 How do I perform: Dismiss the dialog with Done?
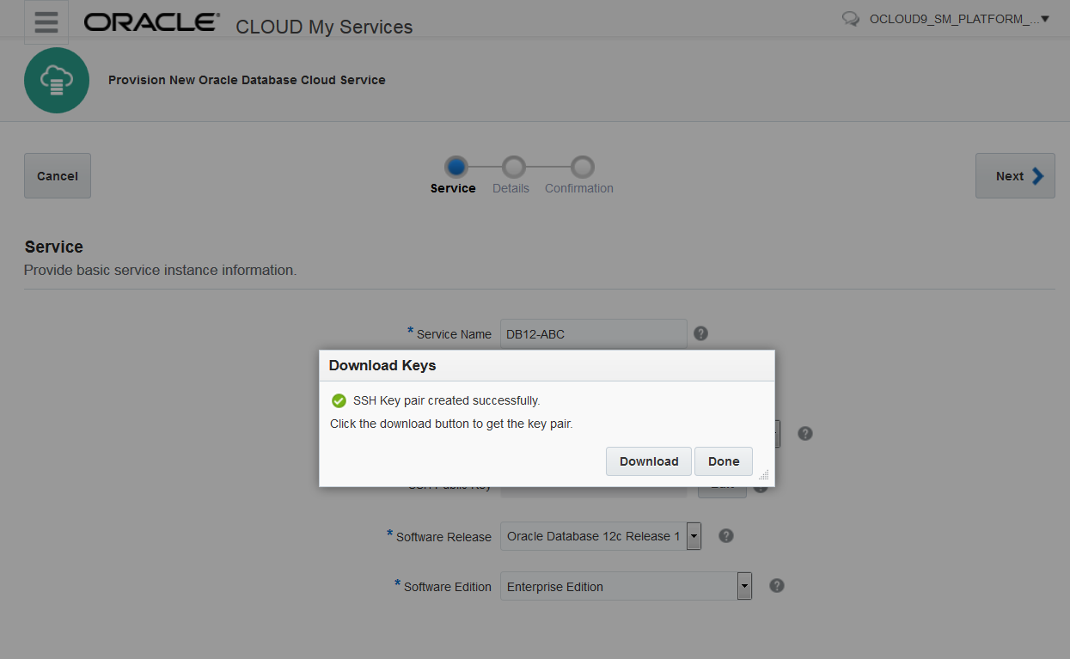pos(723,461)
